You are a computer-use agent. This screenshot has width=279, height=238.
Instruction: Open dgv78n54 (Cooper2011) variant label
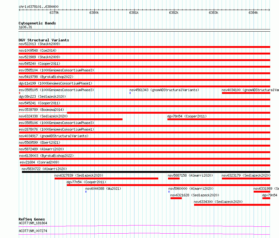click(187, 116)
